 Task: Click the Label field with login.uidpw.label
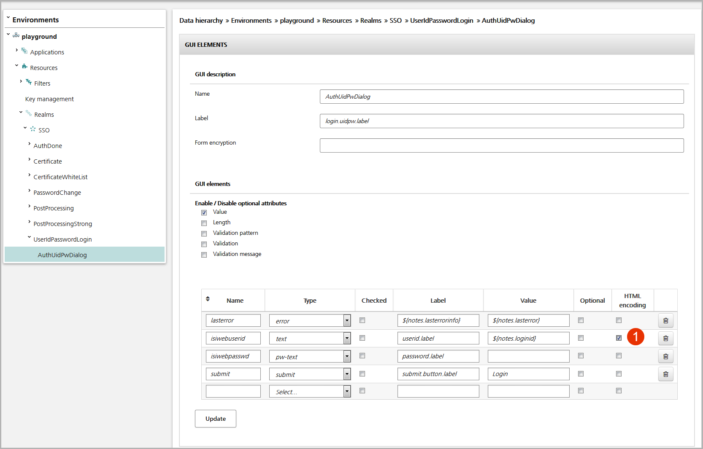(502, 121)
